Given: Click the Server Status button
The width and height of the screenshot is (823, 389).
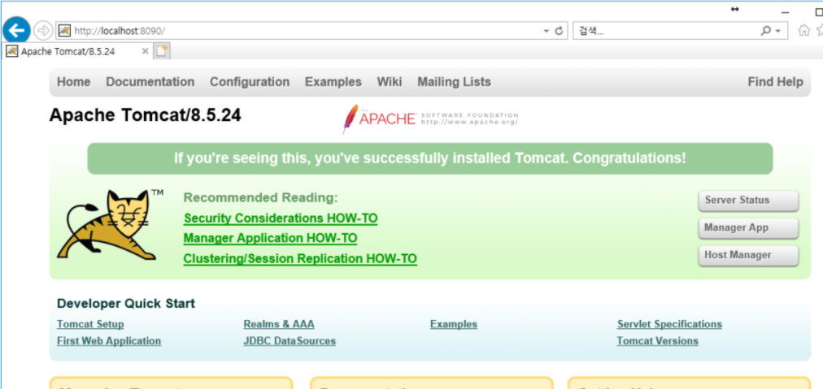Looking at the screenshot, I should [748, 201].
